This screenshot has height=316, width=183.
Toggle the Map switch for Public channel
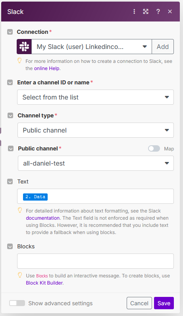154,149
